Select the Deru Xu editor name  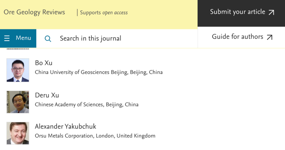(47, 95)
